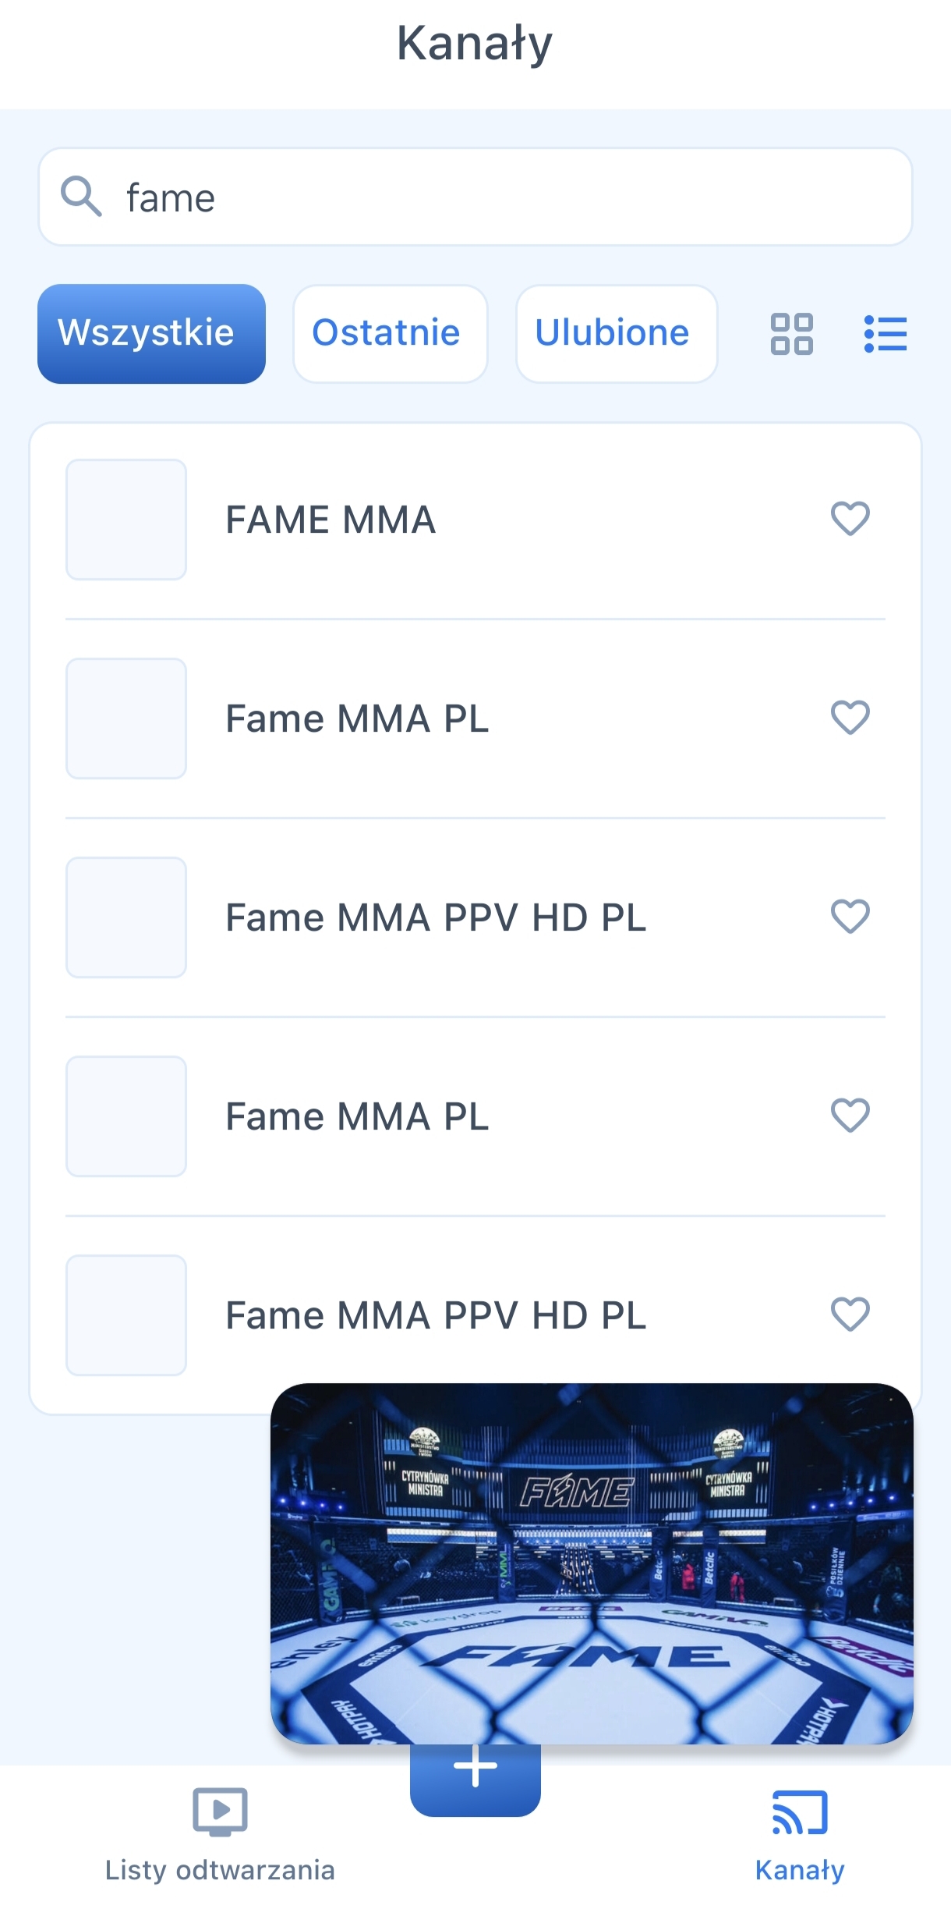Open the floating FAME video preview
Image resolution: width=951 pixels, height=1909 pixels.
pyautogui.click(x=592, y=1563)
